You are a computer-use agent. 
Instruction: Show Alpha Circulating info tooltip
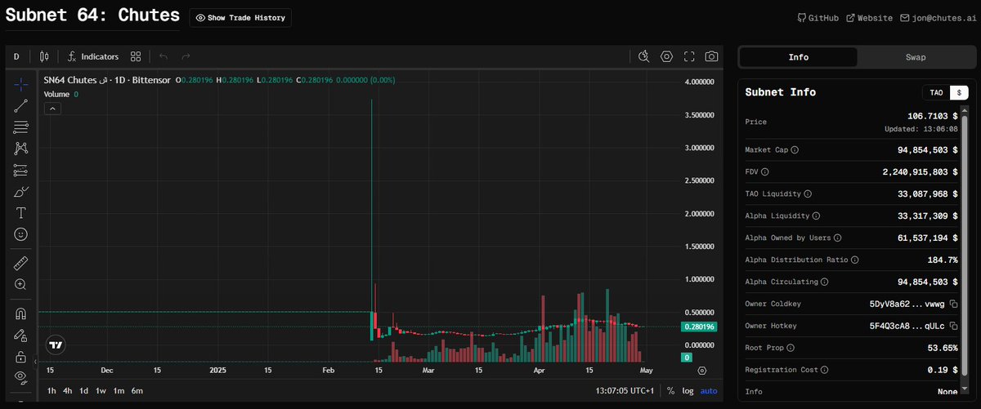point(823,282)
